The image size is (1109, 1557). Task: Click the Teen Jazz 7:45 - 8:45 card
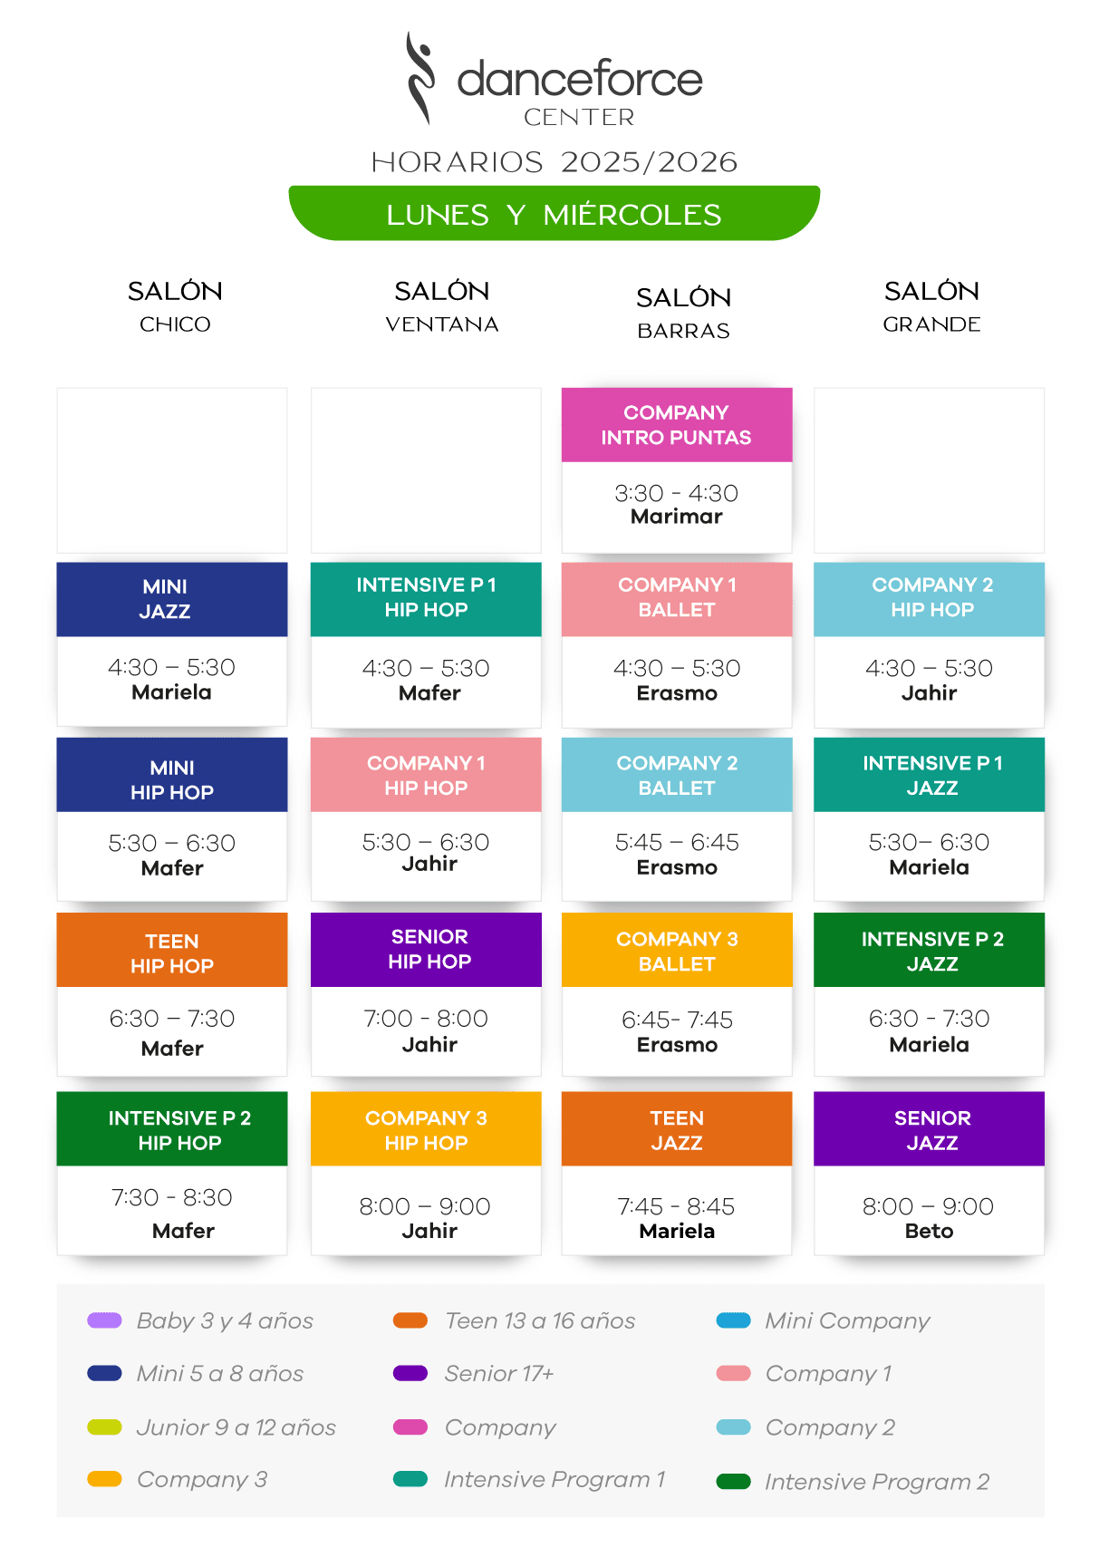click(x=677, y=1173)
